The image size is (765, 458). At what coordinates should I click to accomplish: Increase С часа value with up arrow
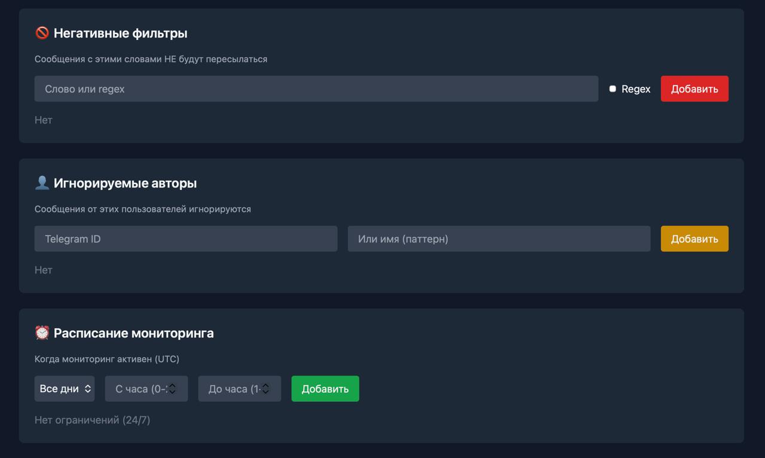(x=172, y=386)
